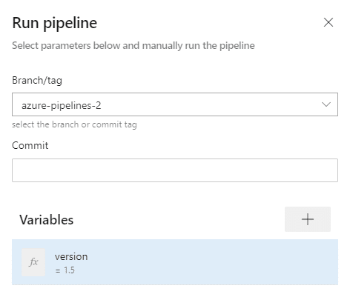Expand the Branch/tag dropdown chevron
The image size is (350, 297).
coord(326,104)
